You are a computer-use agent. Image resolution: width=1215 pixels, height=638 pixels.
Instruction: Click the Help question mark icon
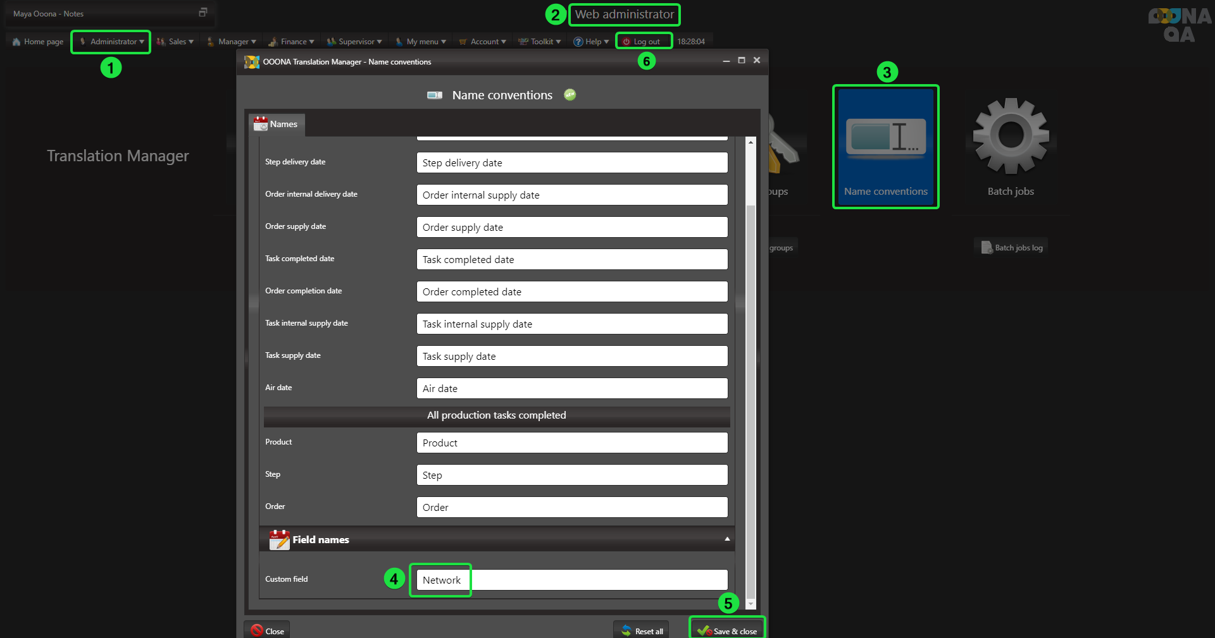tap(578, 42)
